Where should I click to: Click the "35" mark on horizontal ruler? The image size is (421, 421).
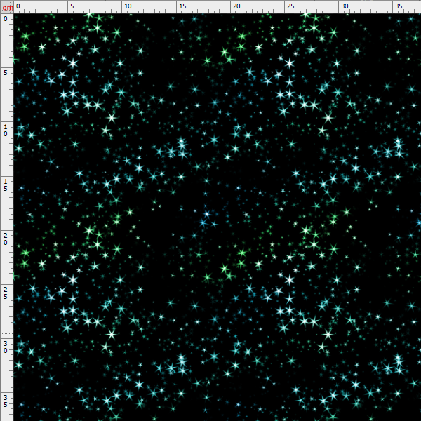coord(399,6)
